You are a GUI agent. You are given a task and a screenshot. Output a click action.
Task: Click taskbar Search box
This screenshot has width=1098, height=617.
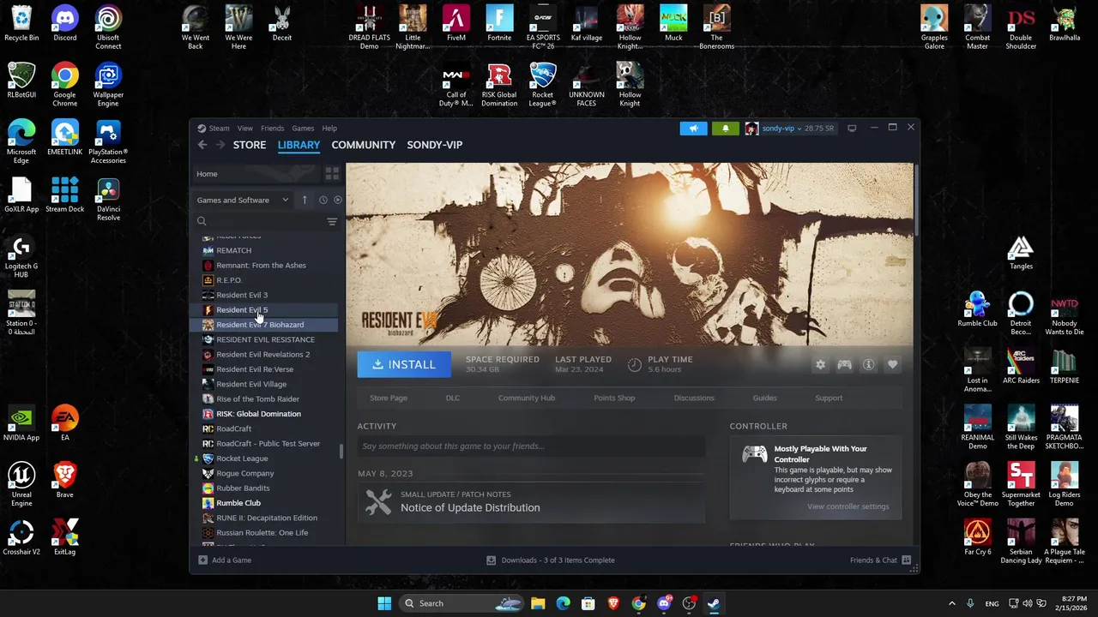462,603
